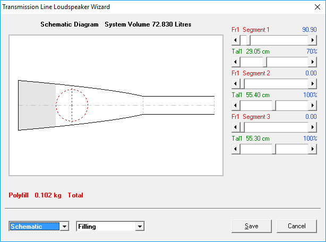
Task: Click the Tal1 55.40 cm label
Action: pyautogui.click(x=251, y=95)
